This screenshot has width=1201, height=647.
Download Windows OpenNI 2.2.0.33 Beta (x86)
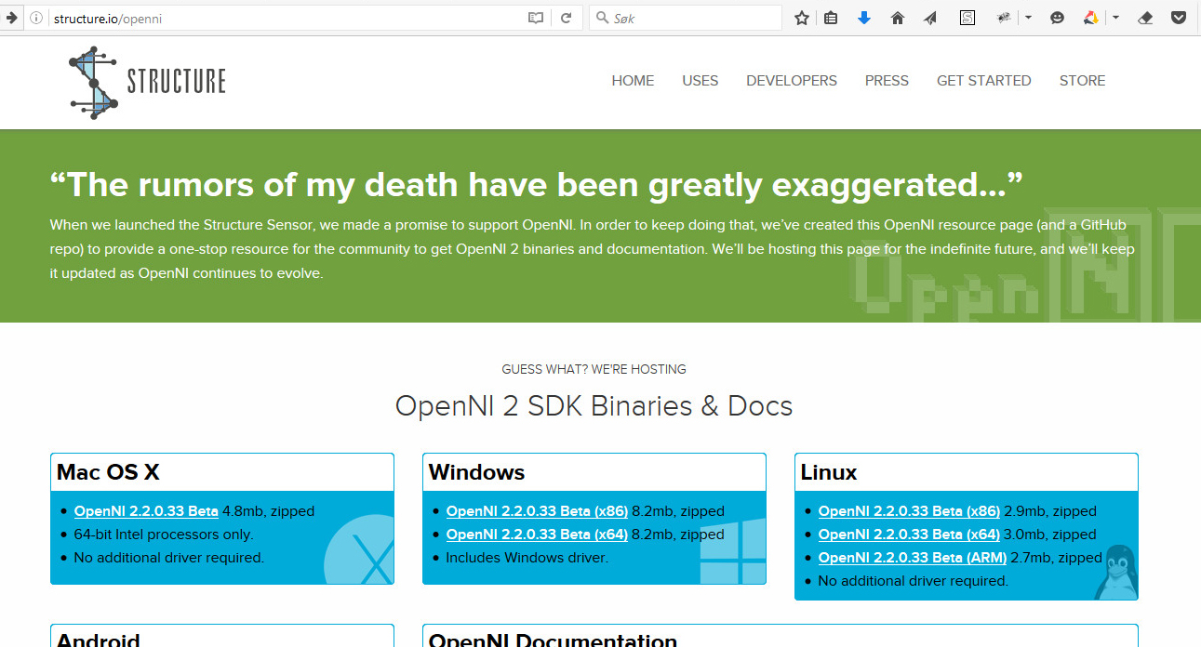tap(537, 511)
